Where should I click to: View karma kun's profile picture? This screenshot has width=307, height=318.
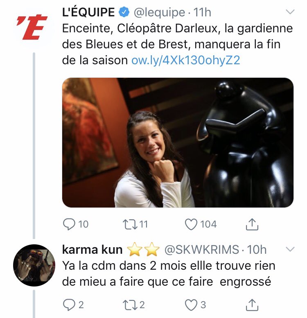(x=34, y=265)
